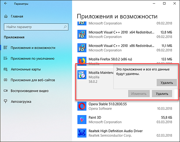
Task: Open the Главная home icon
Action: coord(6,17)
